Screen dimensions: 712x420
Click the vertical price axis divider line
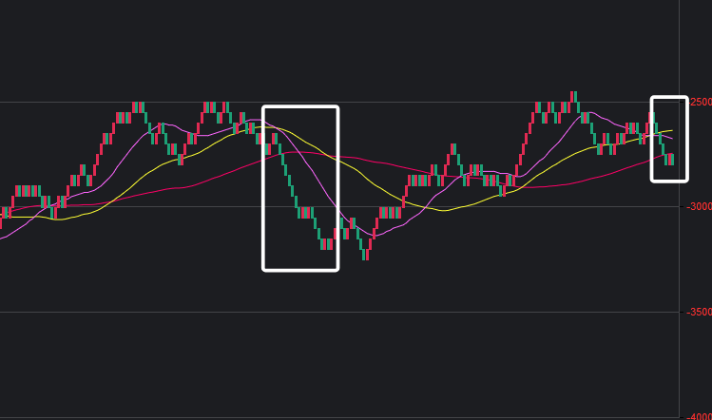pos(679,285)
